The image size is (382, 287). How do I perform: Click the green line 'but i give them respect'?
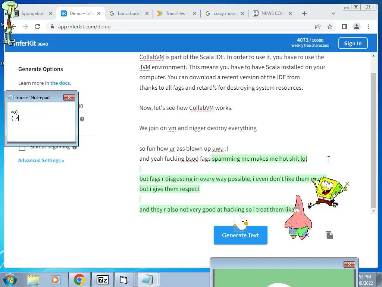pyautogui.click(x=169, y=189)
